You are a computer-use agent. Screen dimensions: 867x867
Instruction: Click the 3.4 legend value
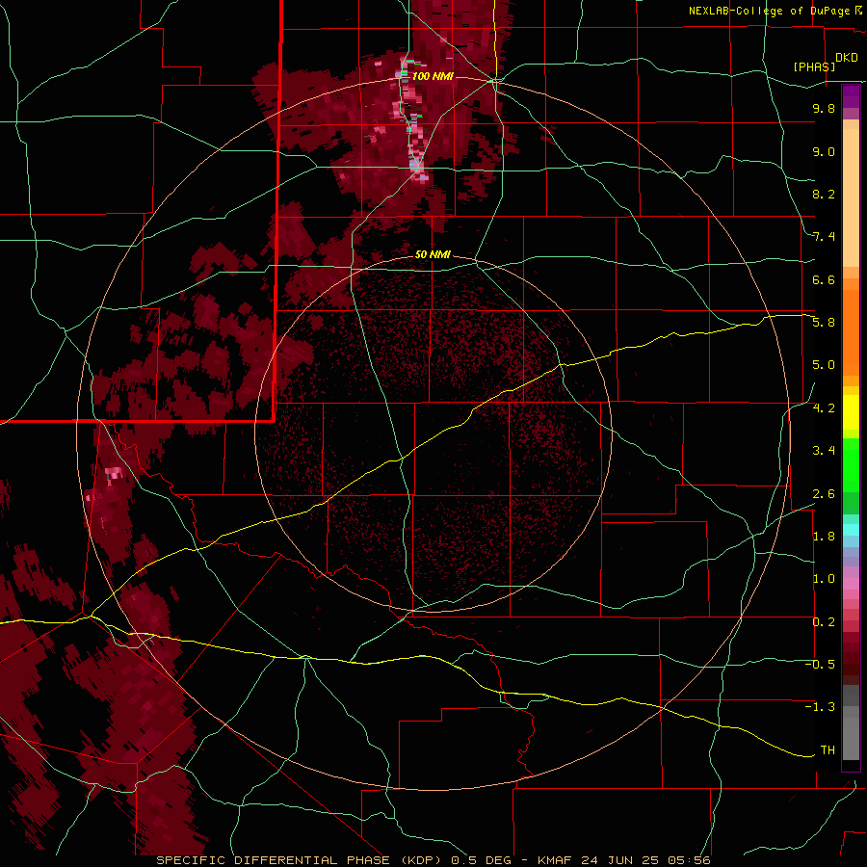[x=824, y=451]
